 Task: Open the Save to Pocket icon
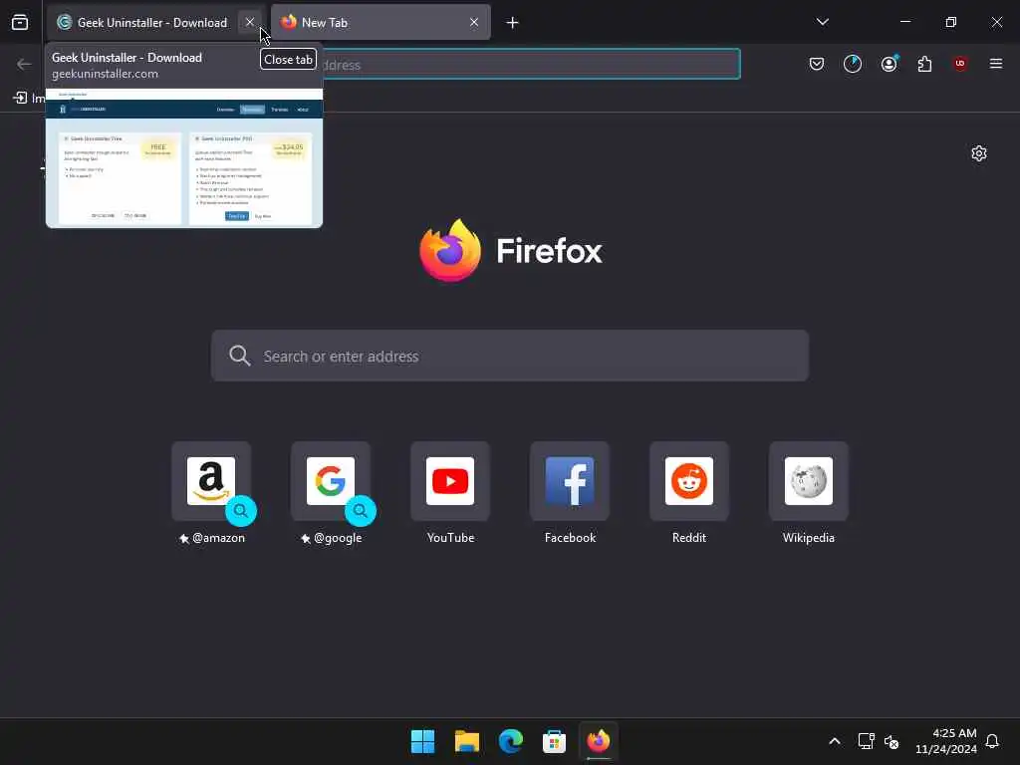(x=817, y=64)
